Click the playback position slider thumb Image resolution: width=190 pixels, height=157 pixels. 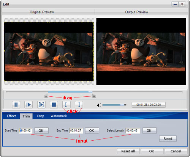click(90, 92)
